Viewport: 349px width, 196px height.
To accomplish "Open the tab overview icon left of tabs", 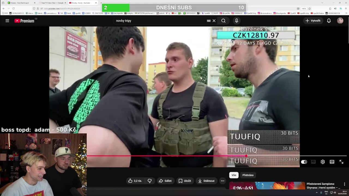I will tap(3, 3).
